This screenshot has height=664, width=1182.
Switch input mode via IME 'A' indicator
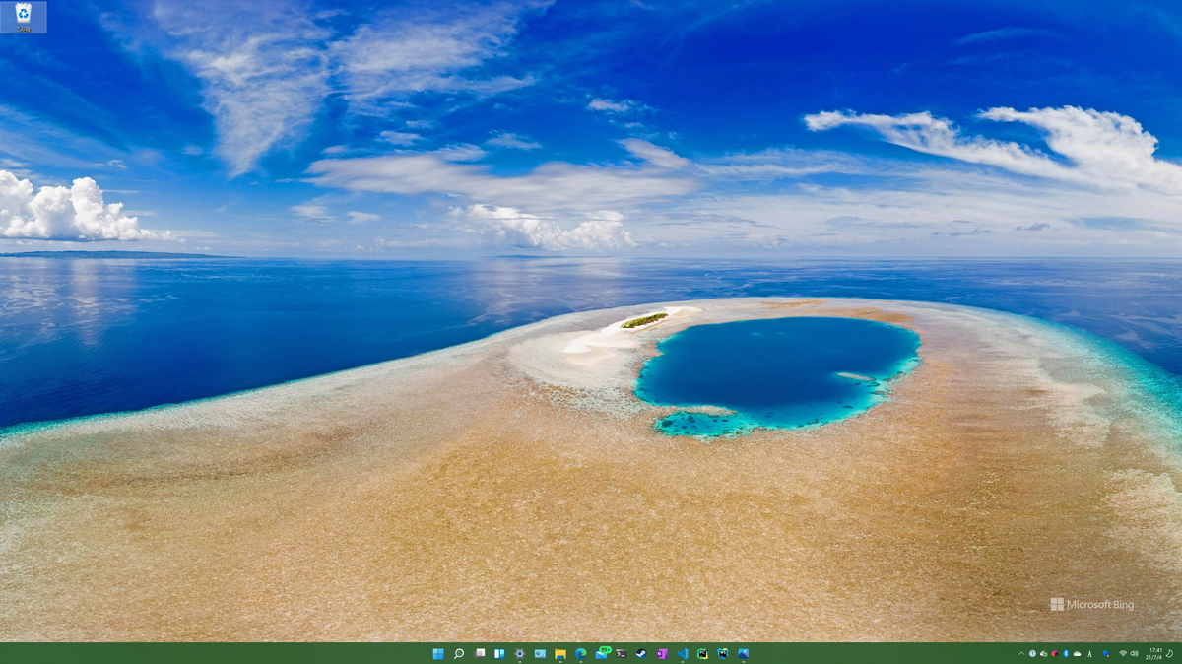click(1089, 653)
